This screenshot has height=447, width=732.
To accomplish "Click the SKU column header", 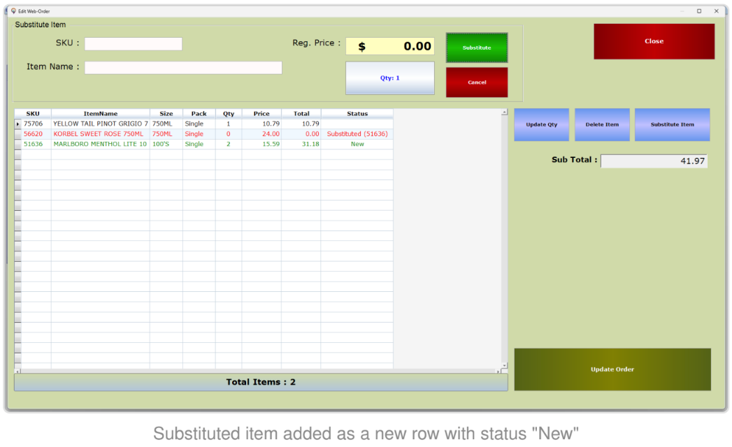I will [x=33, y=113].
